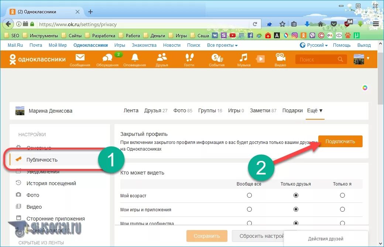Open Instagram bookmark icon

tap(295, 35)
